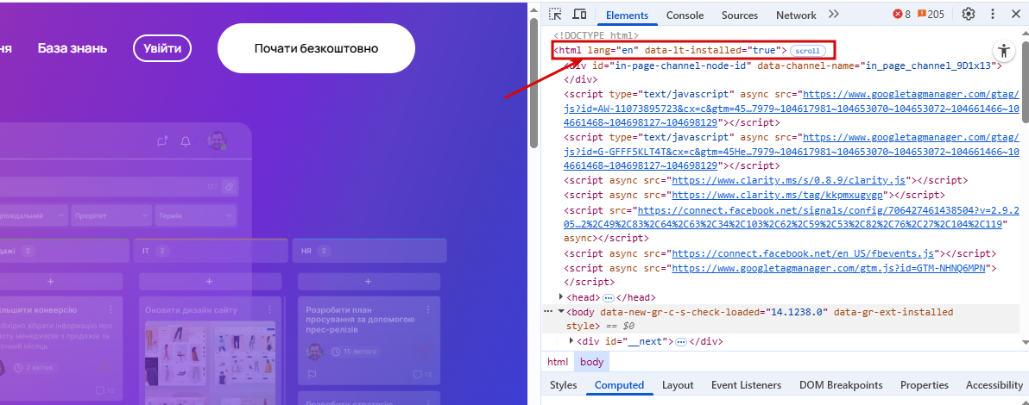This screenshot has height=405, width=1029.
Task: Open the clarity.js script source link
Action: 790,180
